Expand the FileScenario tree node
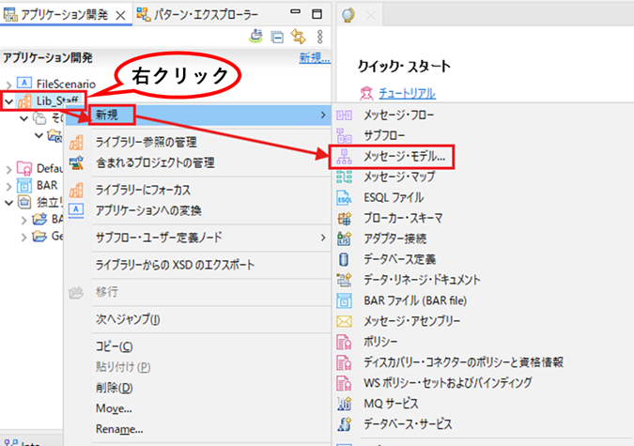The image size is (634, 446). [8, 85]
